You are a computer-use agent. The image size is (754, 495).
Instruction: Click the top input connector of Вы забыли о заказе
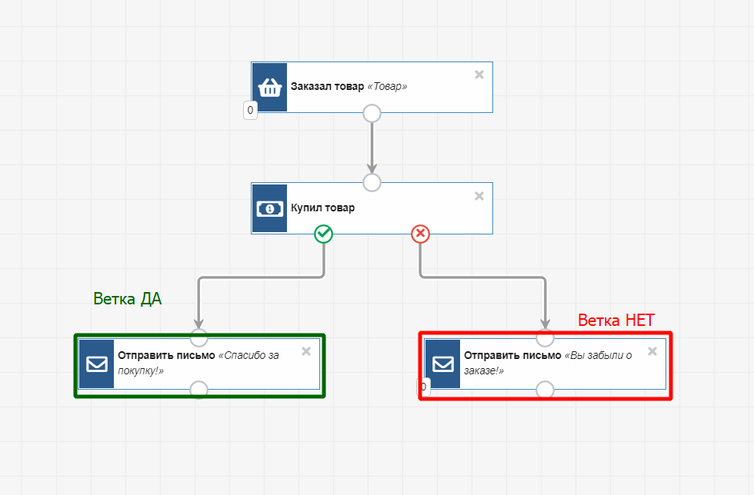pos(545,337)
